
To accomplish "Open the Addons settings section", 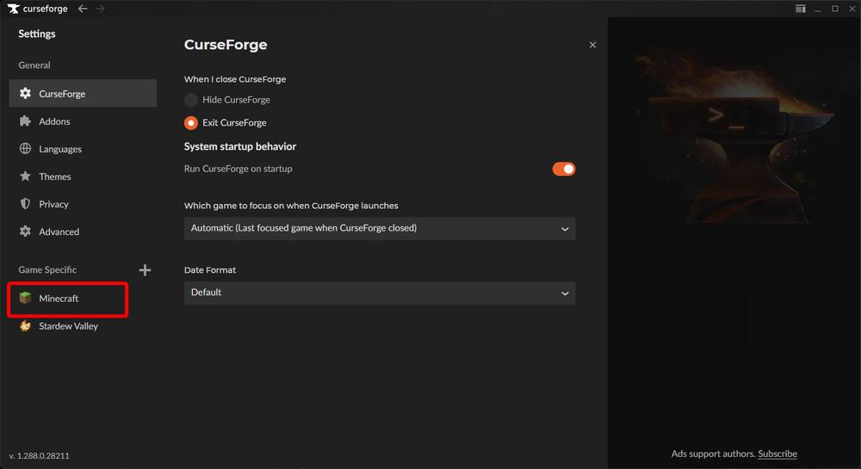I will coord(83,121).
